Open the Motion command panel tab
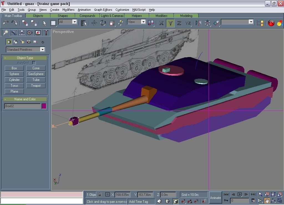The image size is (284, 205). [29, 33]
